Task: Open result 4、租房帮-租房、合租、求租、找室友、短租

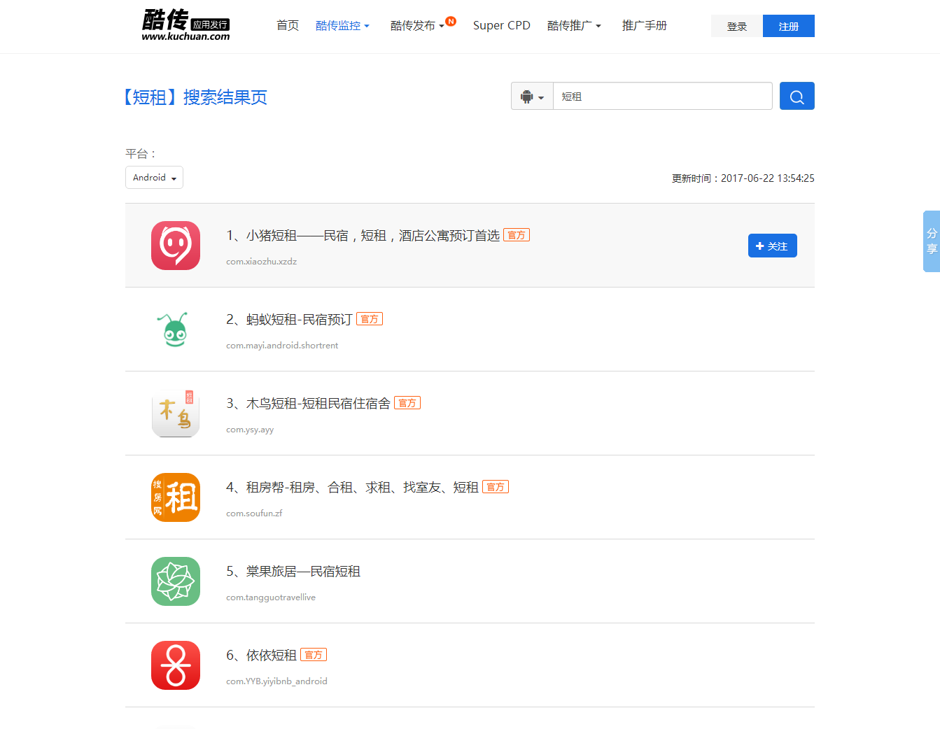Action: coord(352,488)
